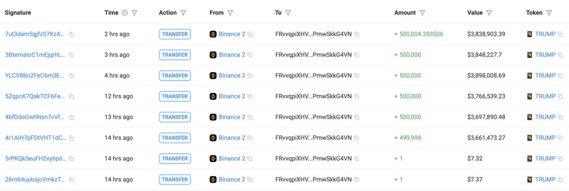Filter transfers by Amount

[x=422, y=13]
